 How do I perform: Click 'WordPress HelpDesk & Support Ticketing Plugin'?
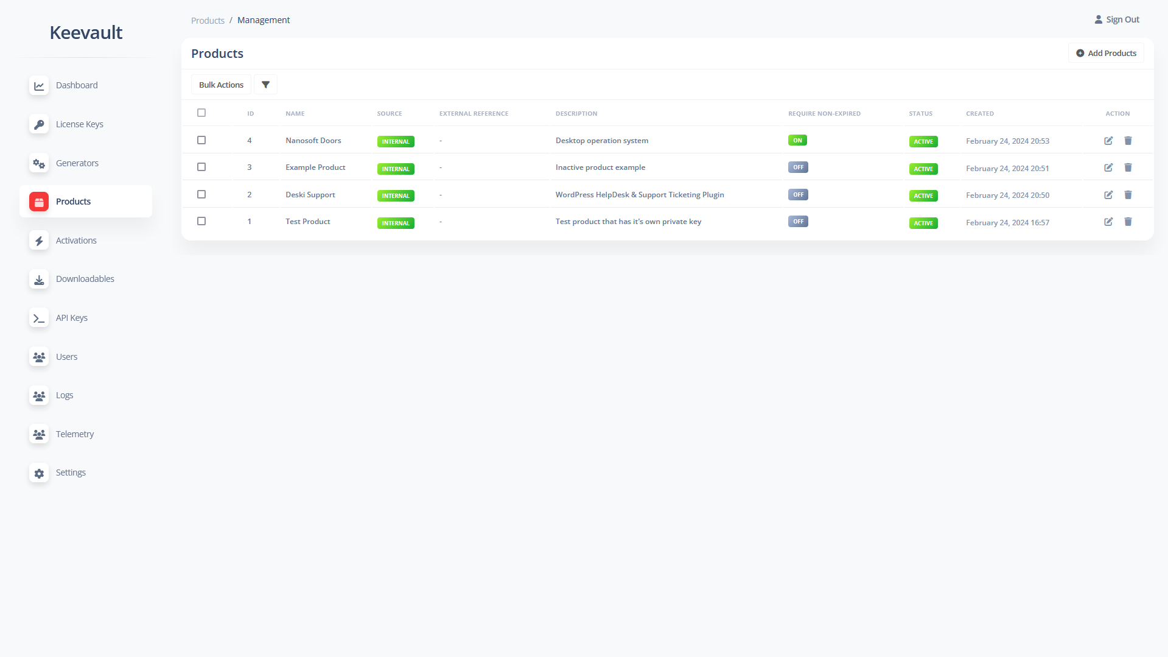click(640, 195)
